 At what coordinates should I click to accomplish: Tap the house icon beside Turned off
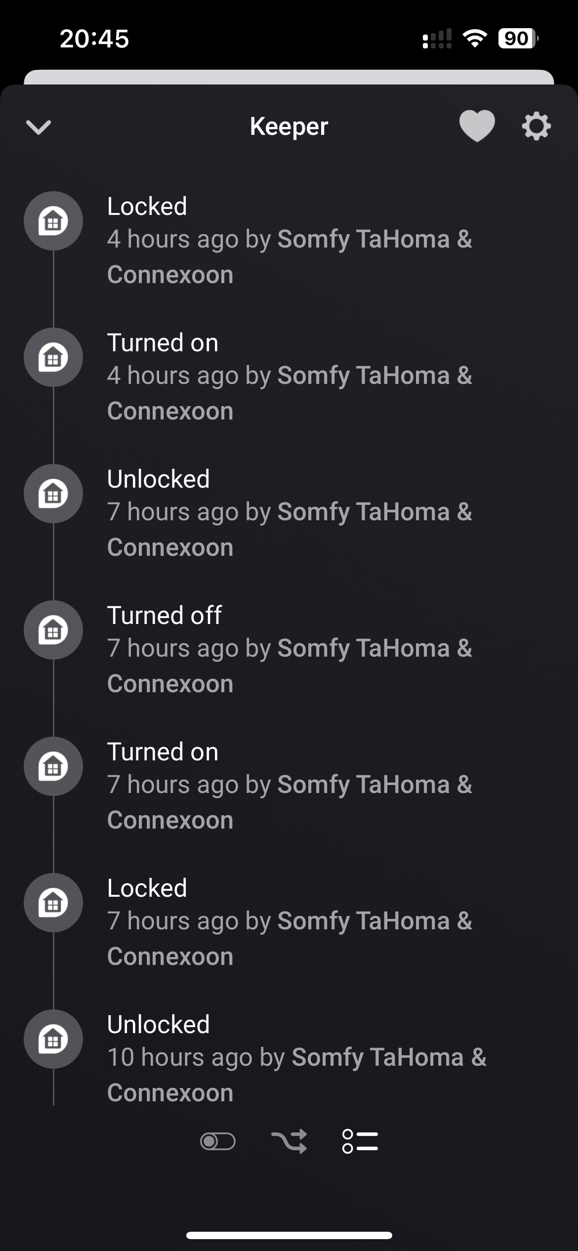[53, 630]
